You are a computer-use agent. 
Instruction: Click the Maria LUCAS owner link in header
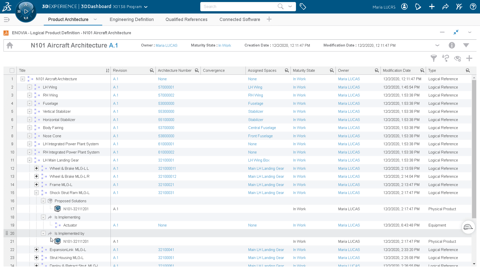166,45
